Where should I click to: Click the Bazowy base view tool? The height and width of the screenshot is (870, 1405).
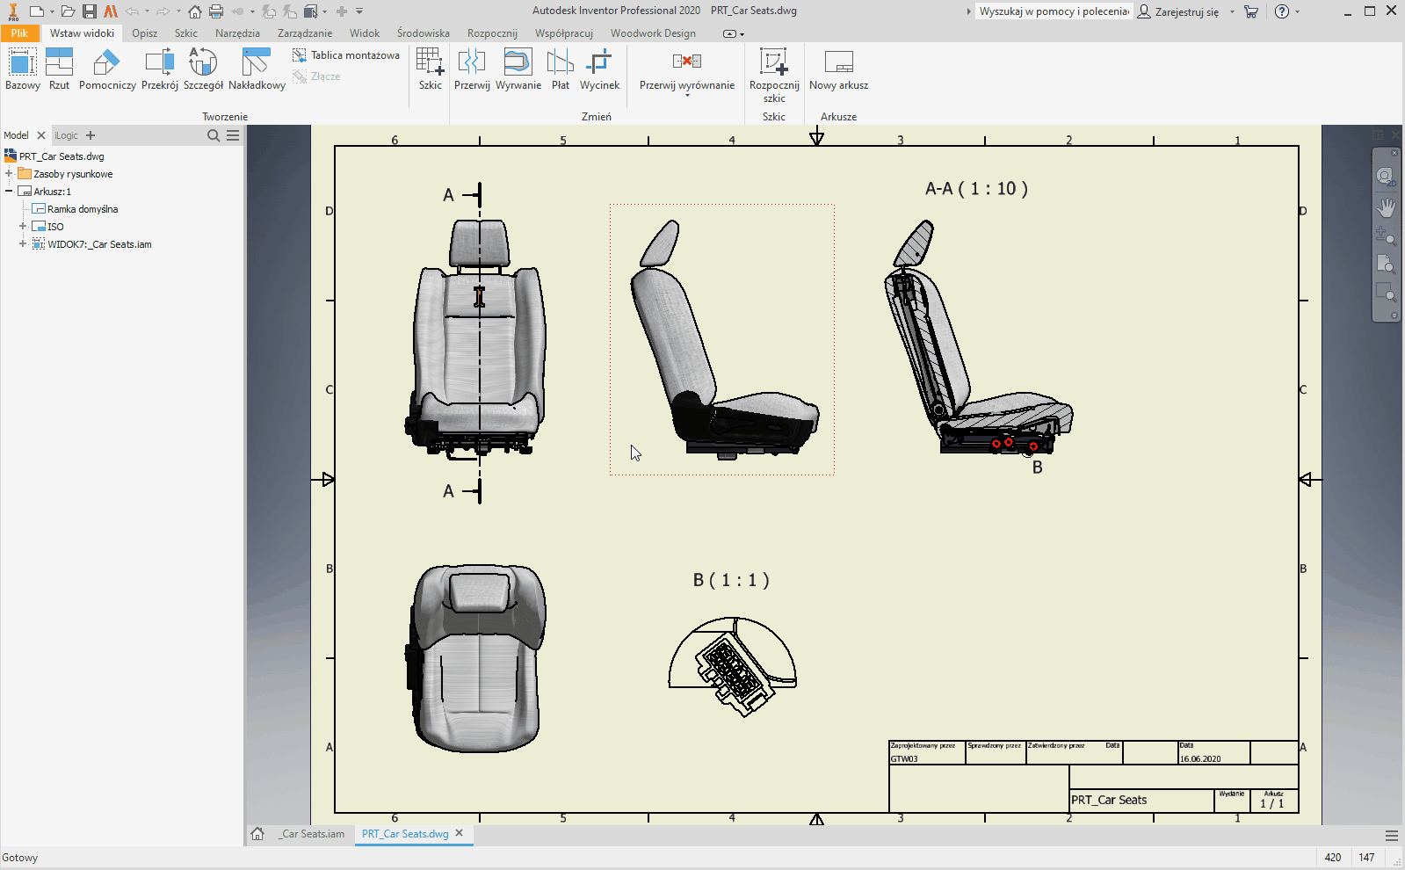click(22, 69)
